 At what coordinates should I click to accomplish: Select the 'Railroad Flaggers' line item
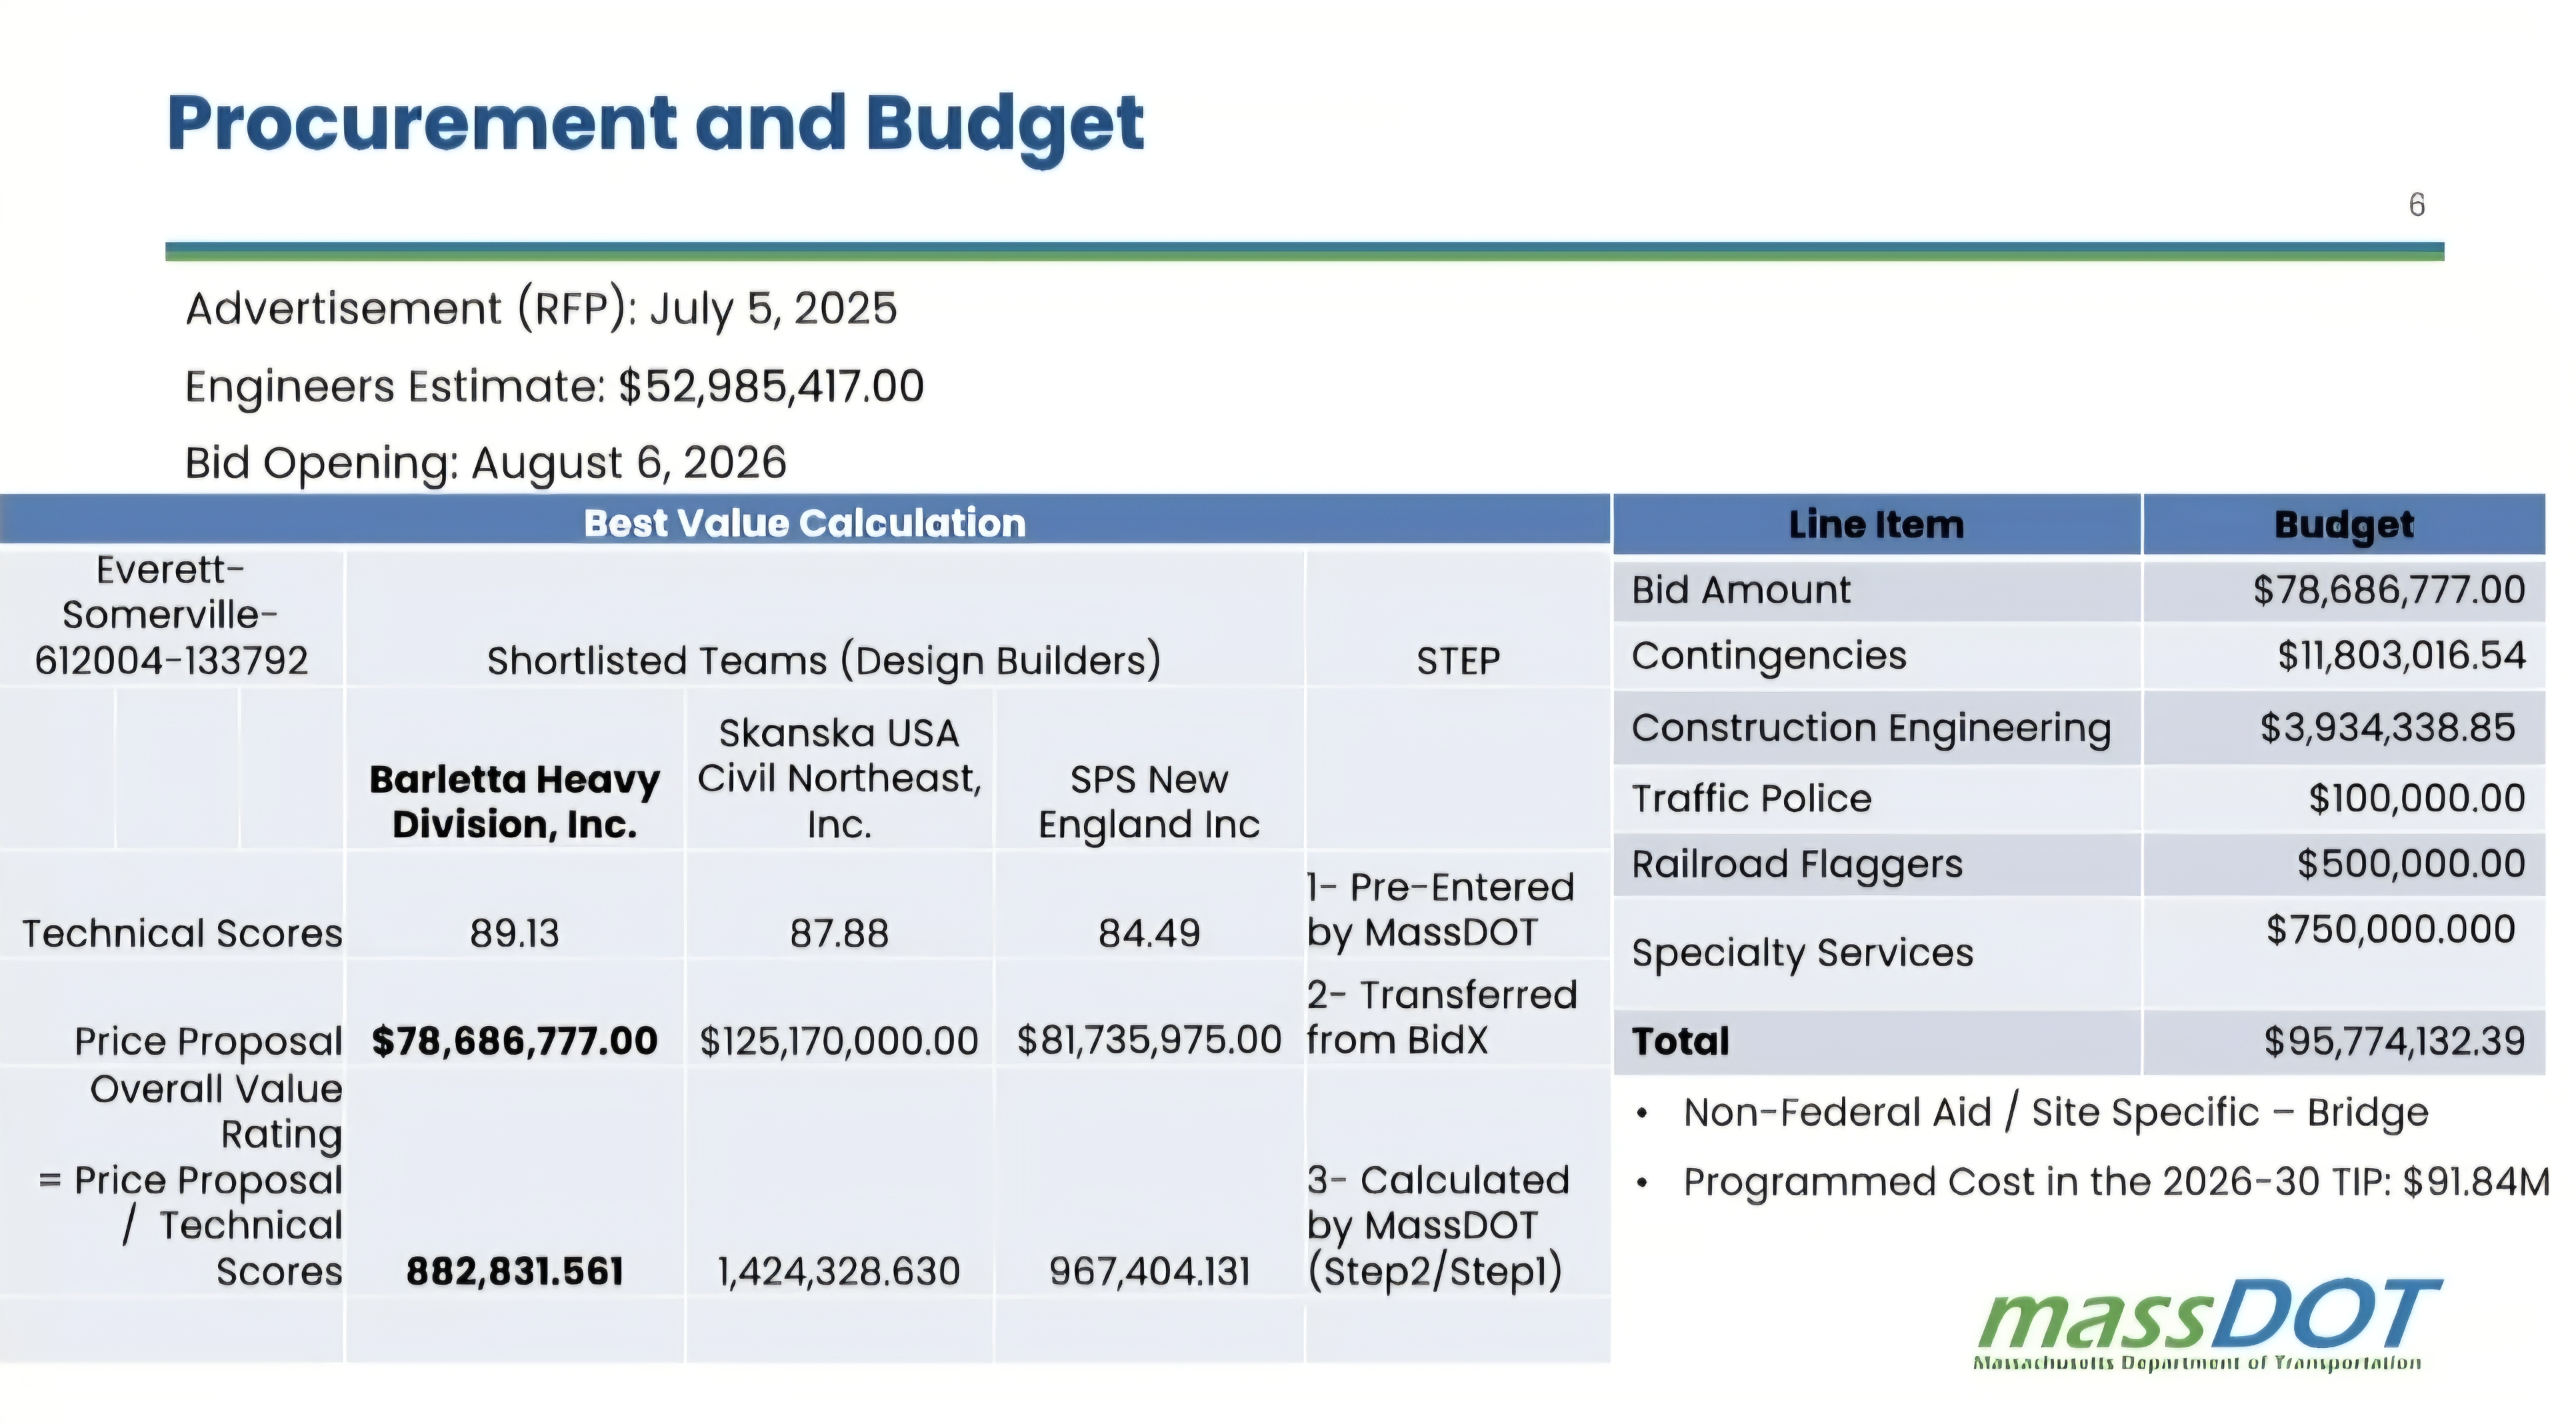[x=1797, y=865]
